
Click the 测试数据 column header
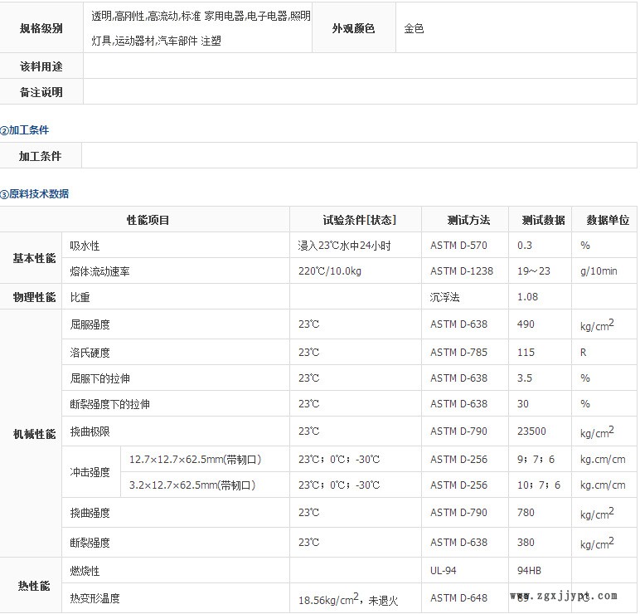tap(543, 220)
